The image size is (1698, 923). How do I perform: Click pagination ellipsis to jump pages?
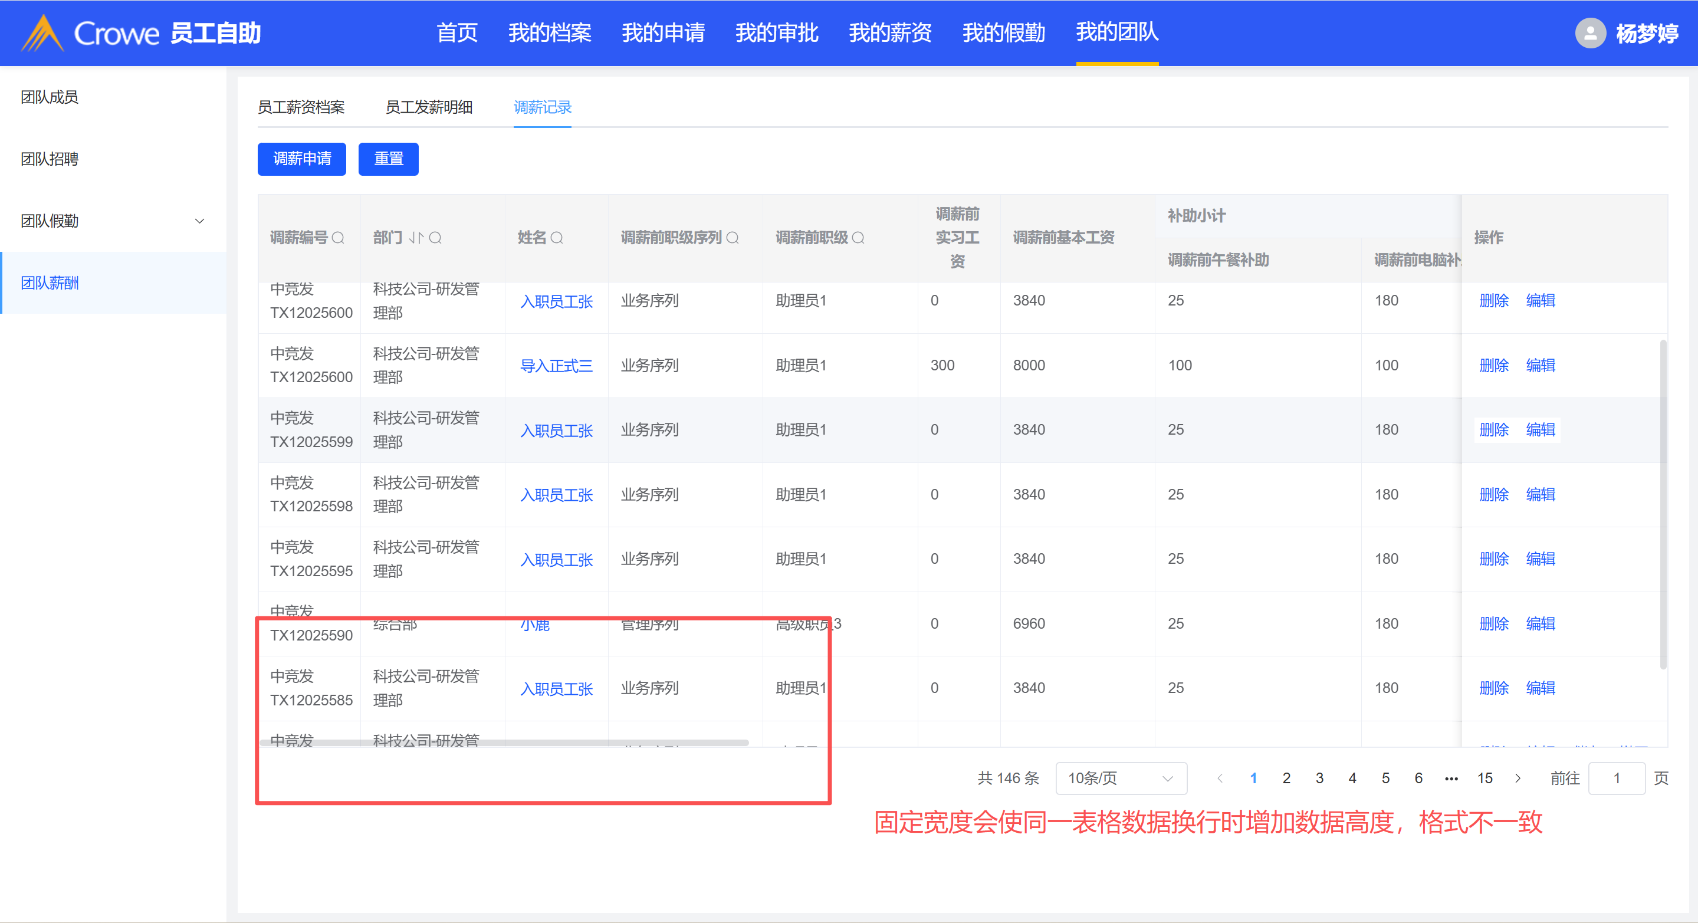[1451, 778]
